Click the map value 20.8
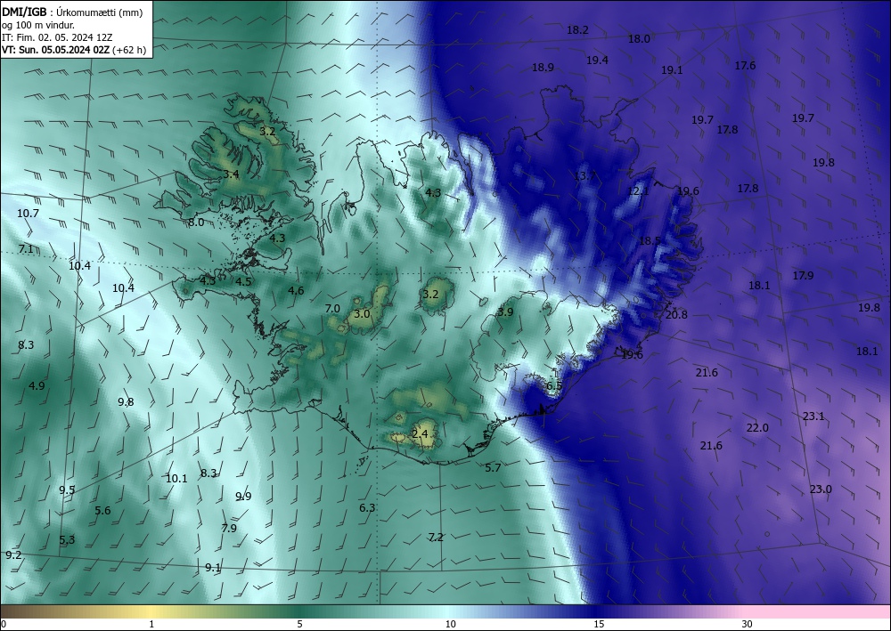Image resolution: width=891 pixels, height=631 pixels. coord(676,314)
